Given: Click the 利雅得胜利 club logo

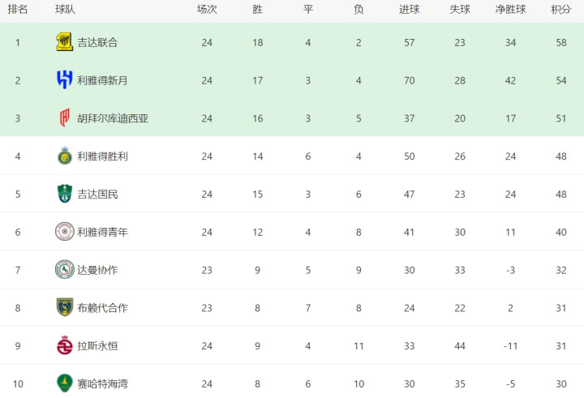Looking at the screenshot, I should pyautogui.click(x=64, y=156).
